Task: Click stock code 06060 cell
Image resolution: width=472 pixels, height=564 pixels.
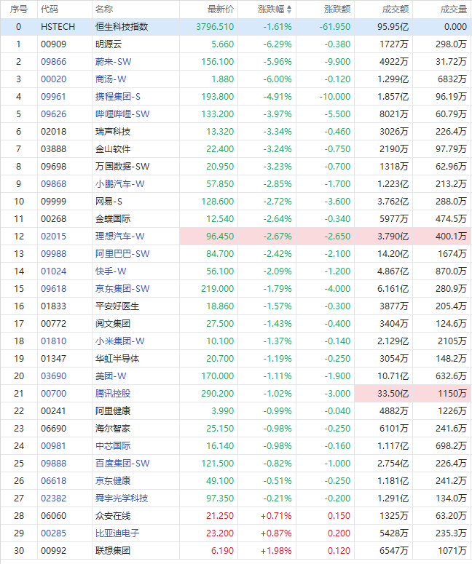Action: [54, 515]
